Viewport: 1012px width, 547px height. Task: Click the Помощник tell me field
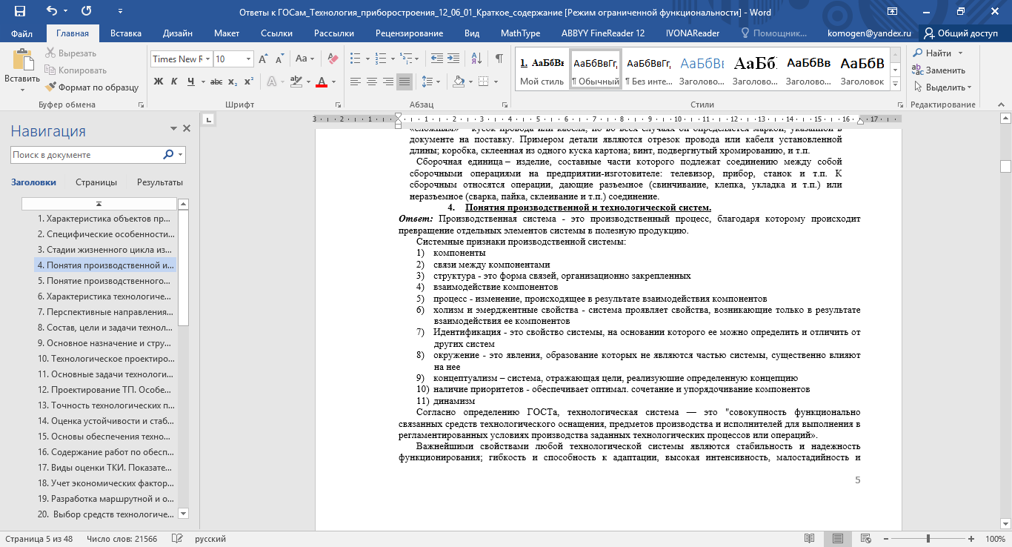775,33
